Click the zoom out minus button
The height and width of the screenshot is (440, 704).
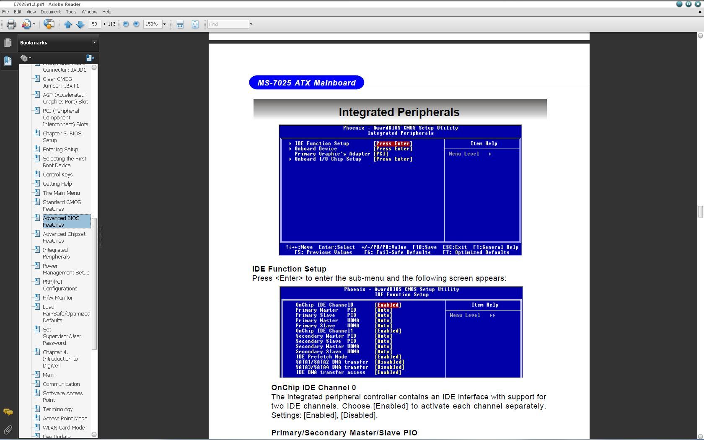126,24
